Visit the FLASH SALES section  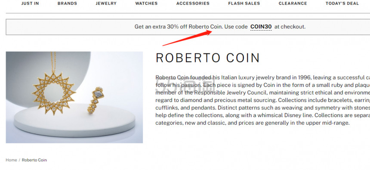click(244, 3)
